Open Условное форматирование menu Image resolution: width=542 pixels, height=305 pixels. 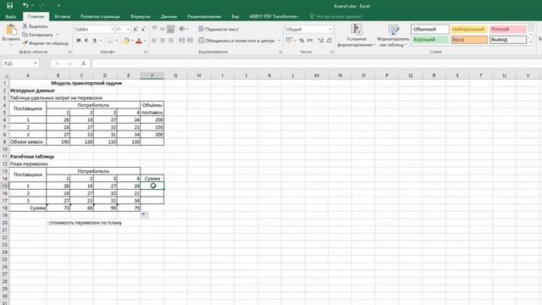pyautogui.click(x=357, y=36)
